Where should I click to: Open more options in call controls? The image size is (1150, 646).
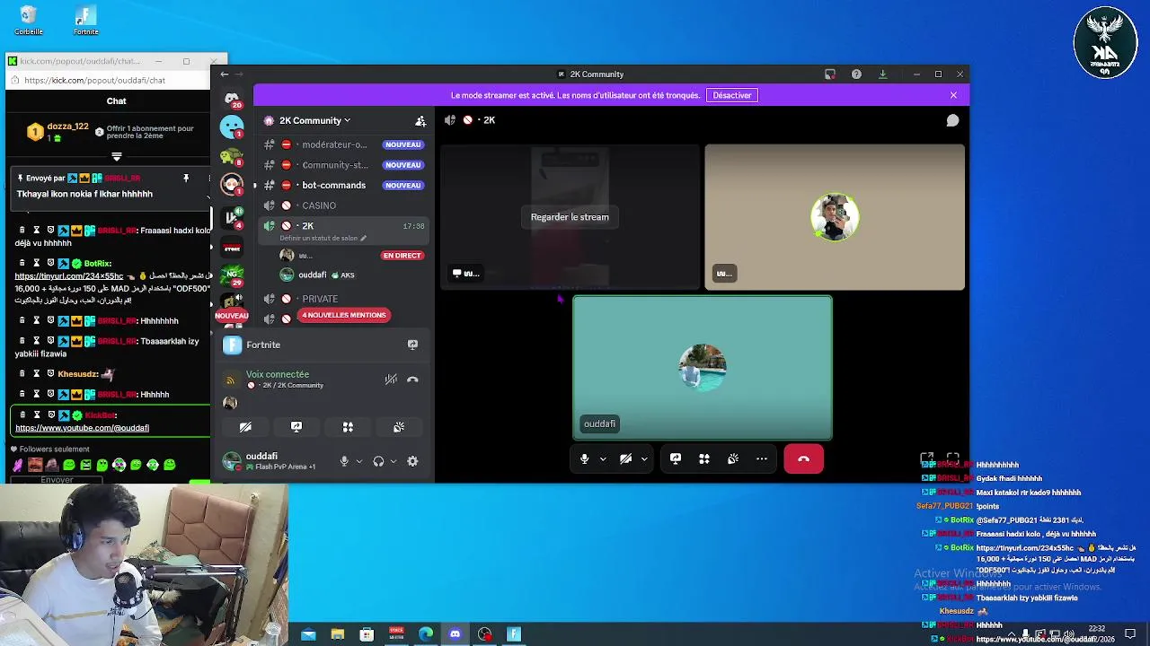pyautogui.click(x=762, y=458)
